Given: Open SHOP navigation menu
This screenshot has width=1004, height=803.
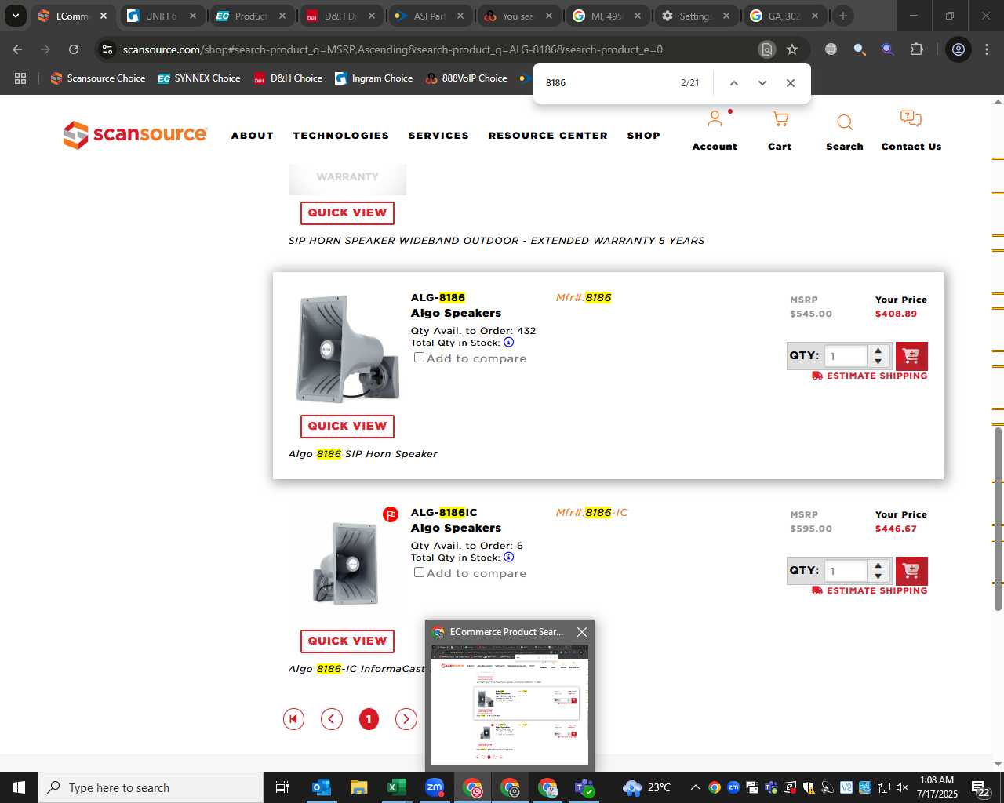Looking at the screenshot, I should coord(643,136).
